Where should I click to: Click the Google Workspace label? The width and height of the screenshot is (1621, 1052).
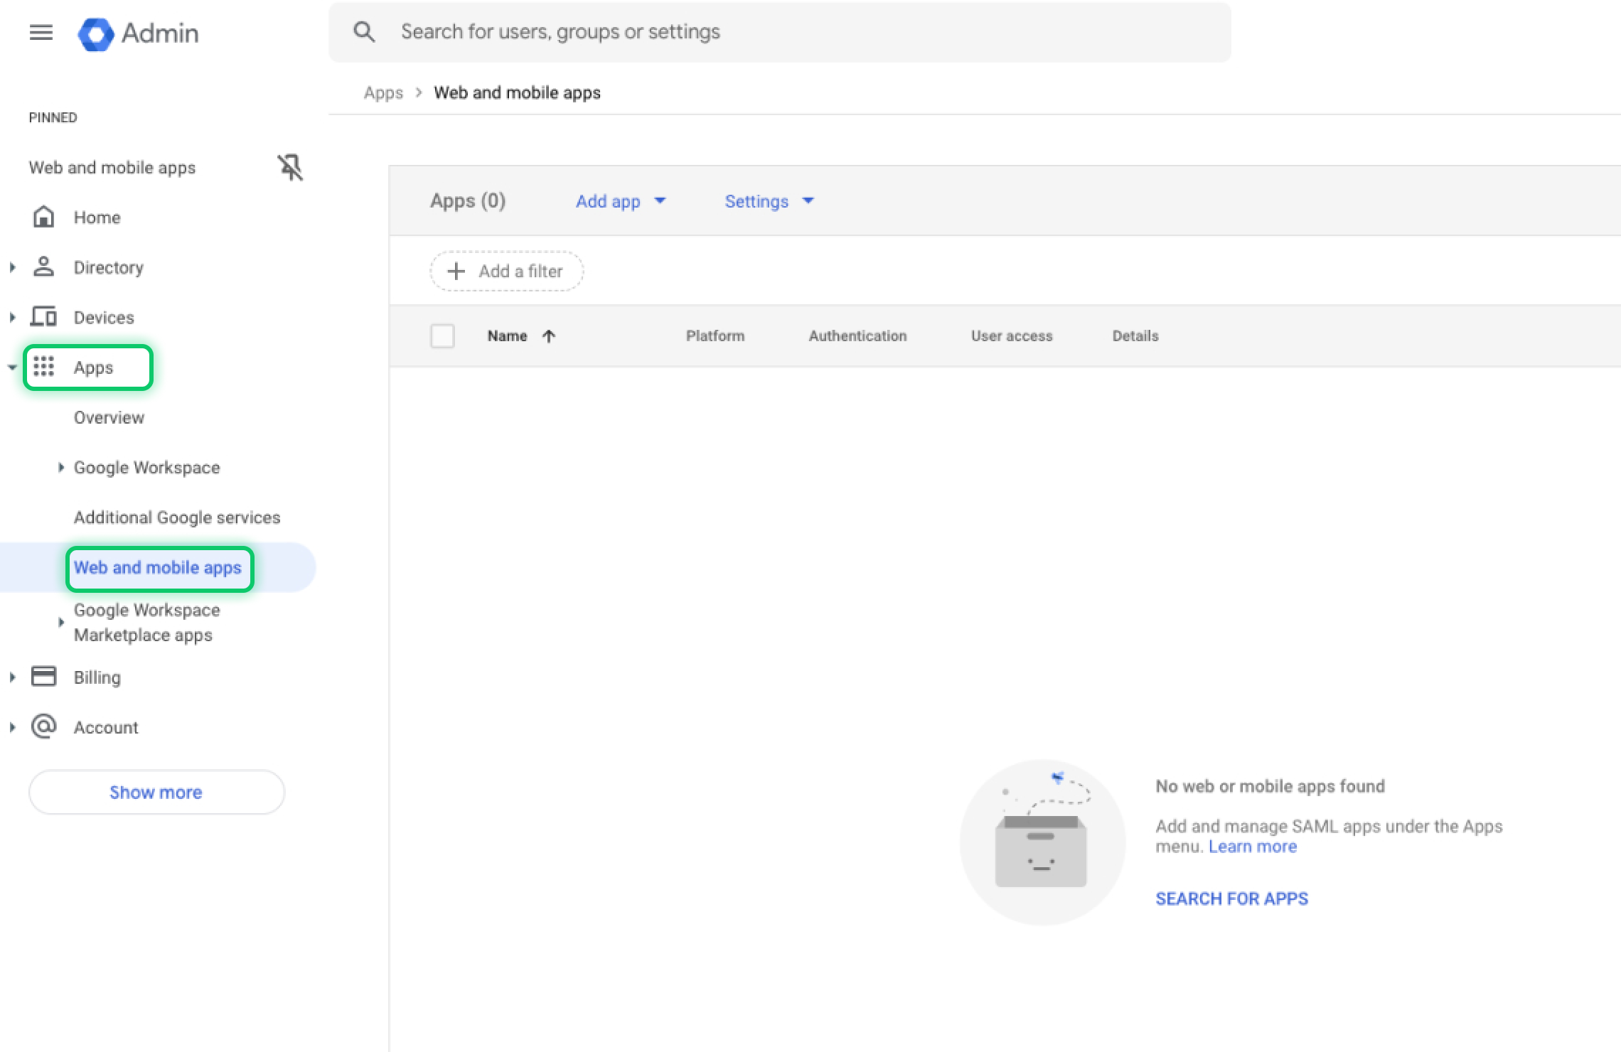(147, 468)
